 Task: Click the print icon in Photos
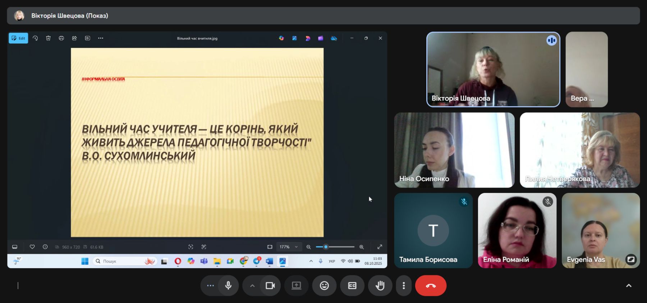click(x=61, y=38)
